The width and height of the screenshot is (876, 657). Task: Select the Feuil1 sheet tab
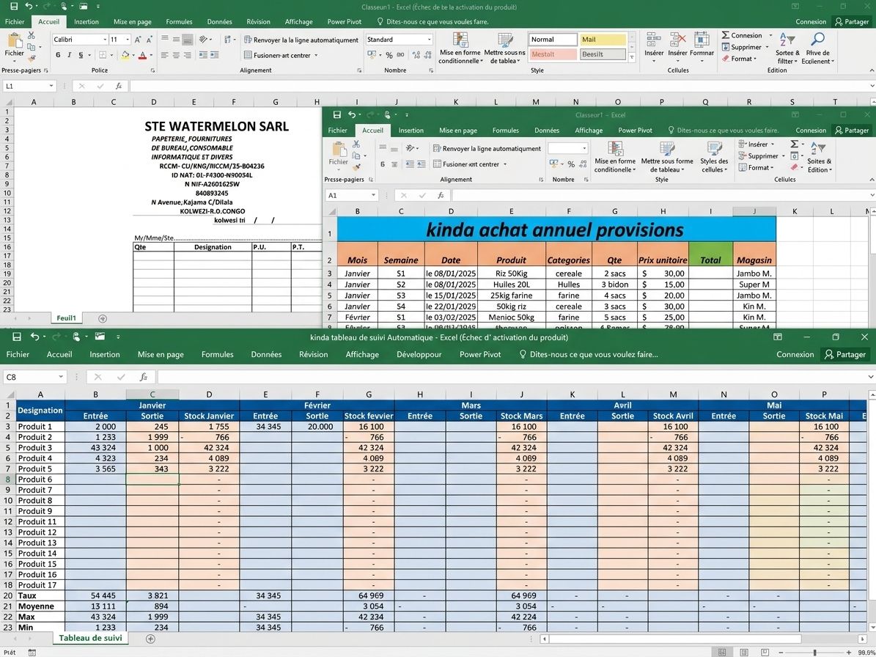click(66, 318)
